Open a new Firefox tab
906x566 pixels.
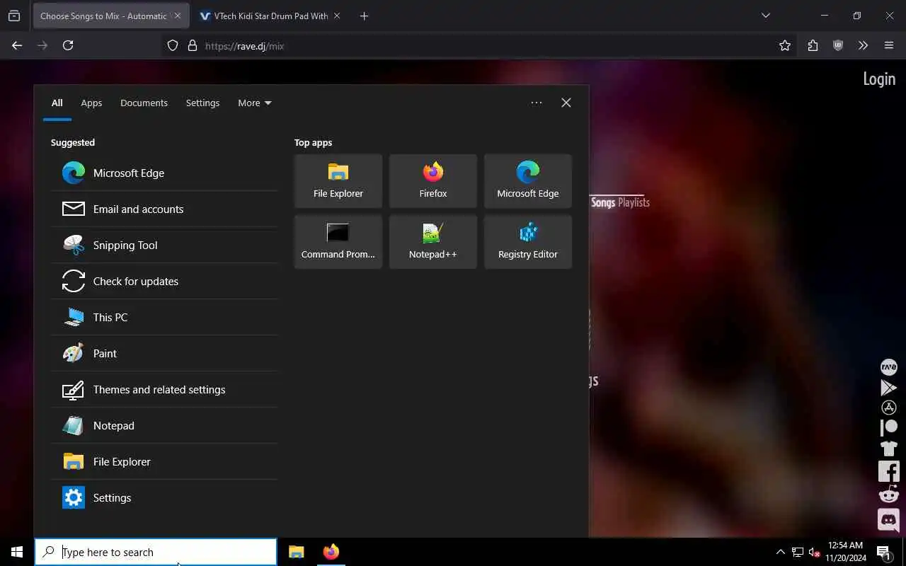click(x=364, y=16)
